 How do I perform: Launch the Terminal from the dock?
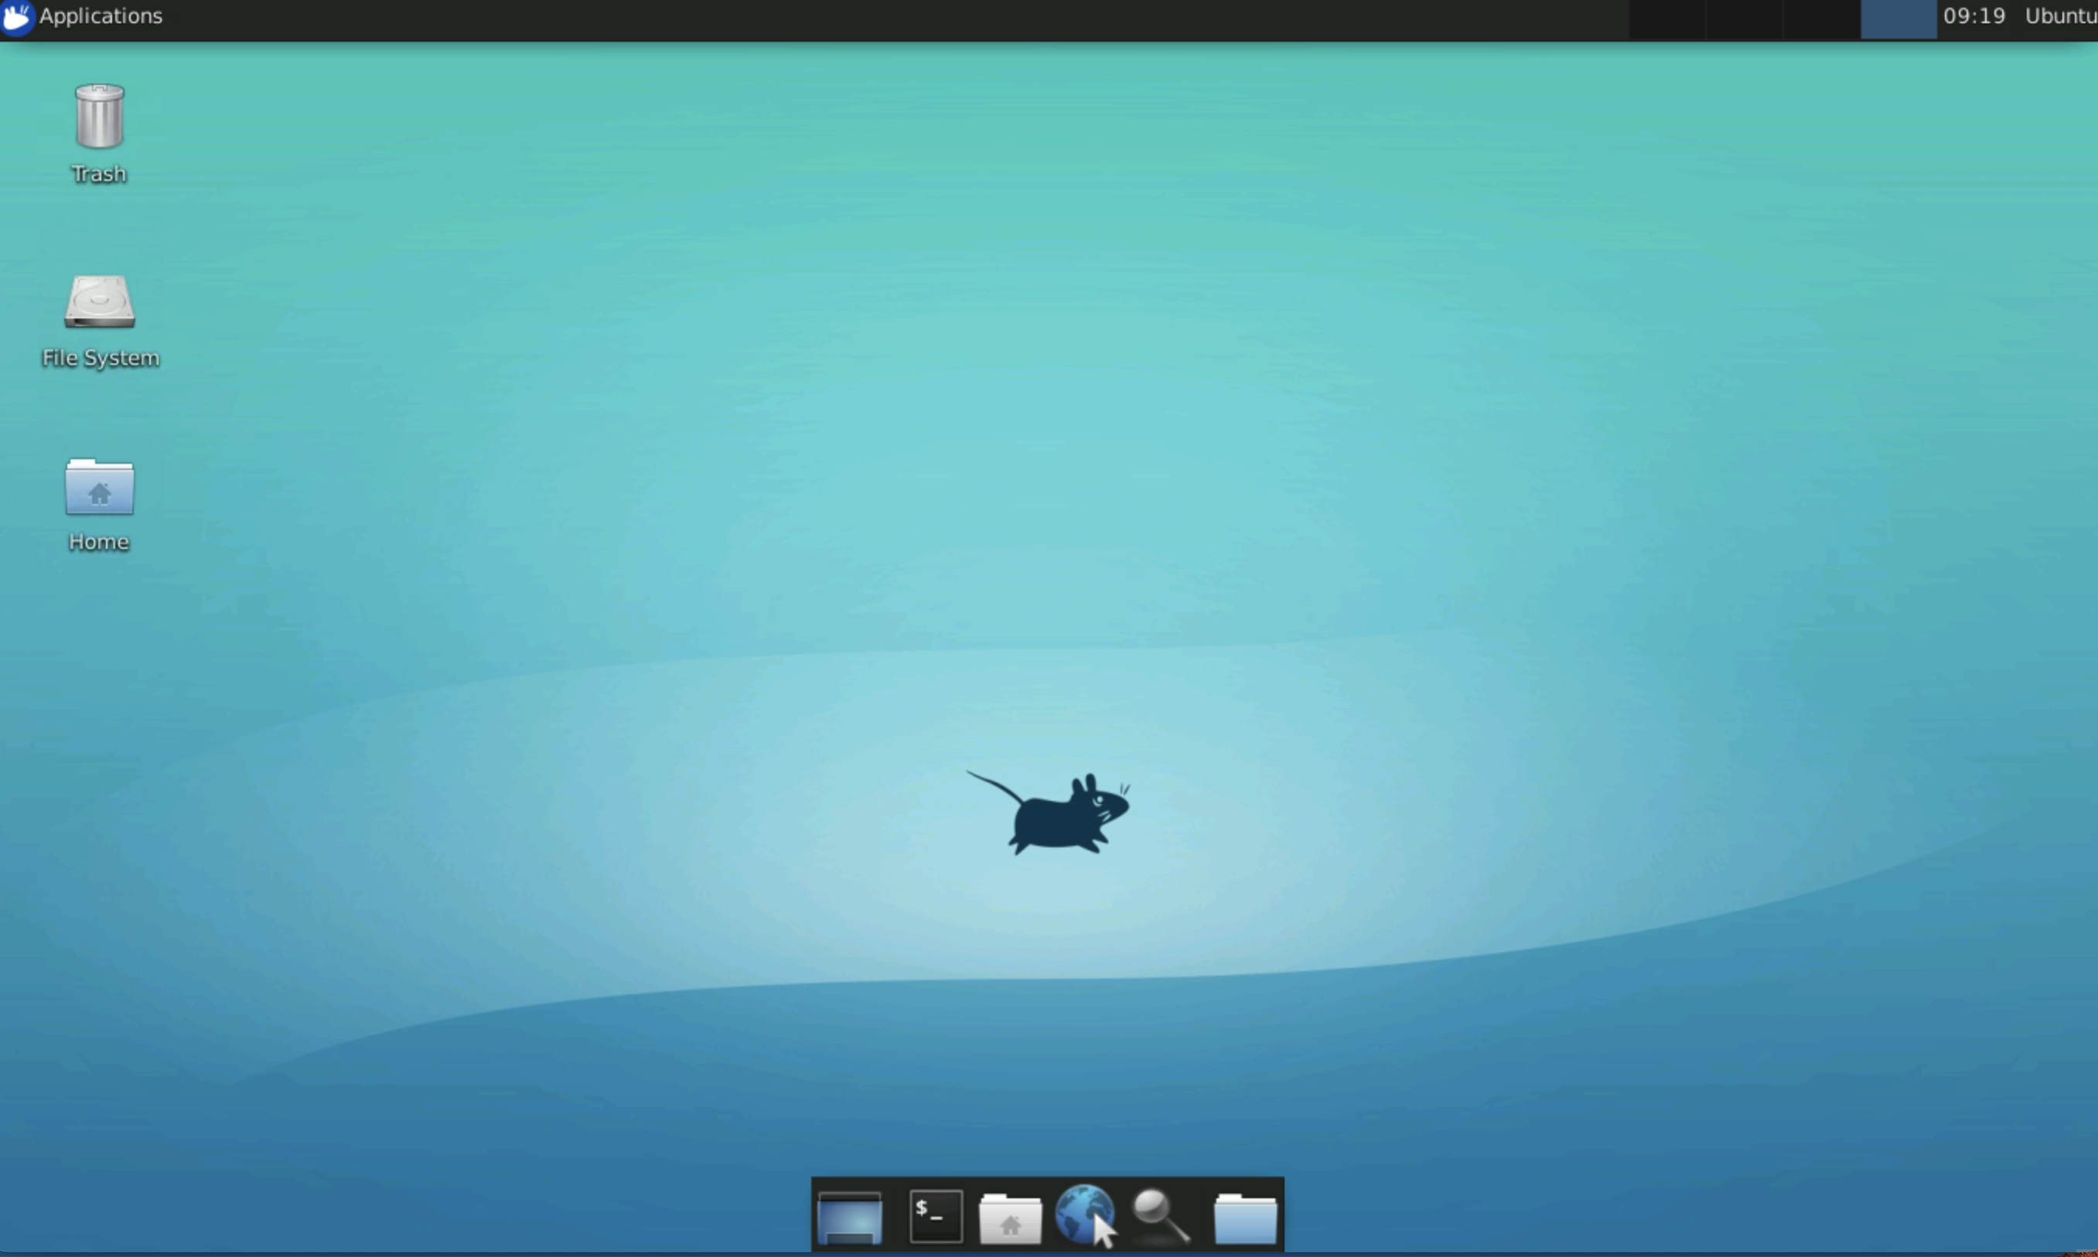click(936, 1216)
